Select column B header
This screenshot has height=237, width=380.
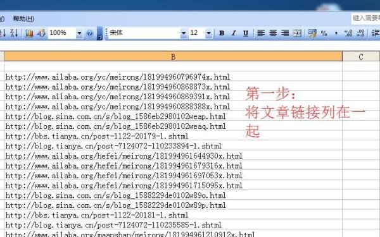coord(174,57)
